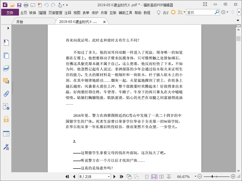Switch to continuous facing view mode
The image size is (242, 181).
click(169, 177)
